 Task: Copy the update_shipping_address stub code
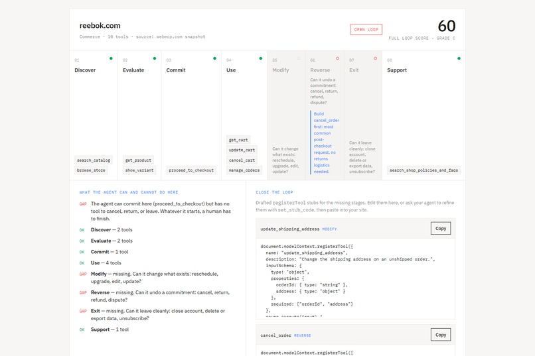click(441, 229)
